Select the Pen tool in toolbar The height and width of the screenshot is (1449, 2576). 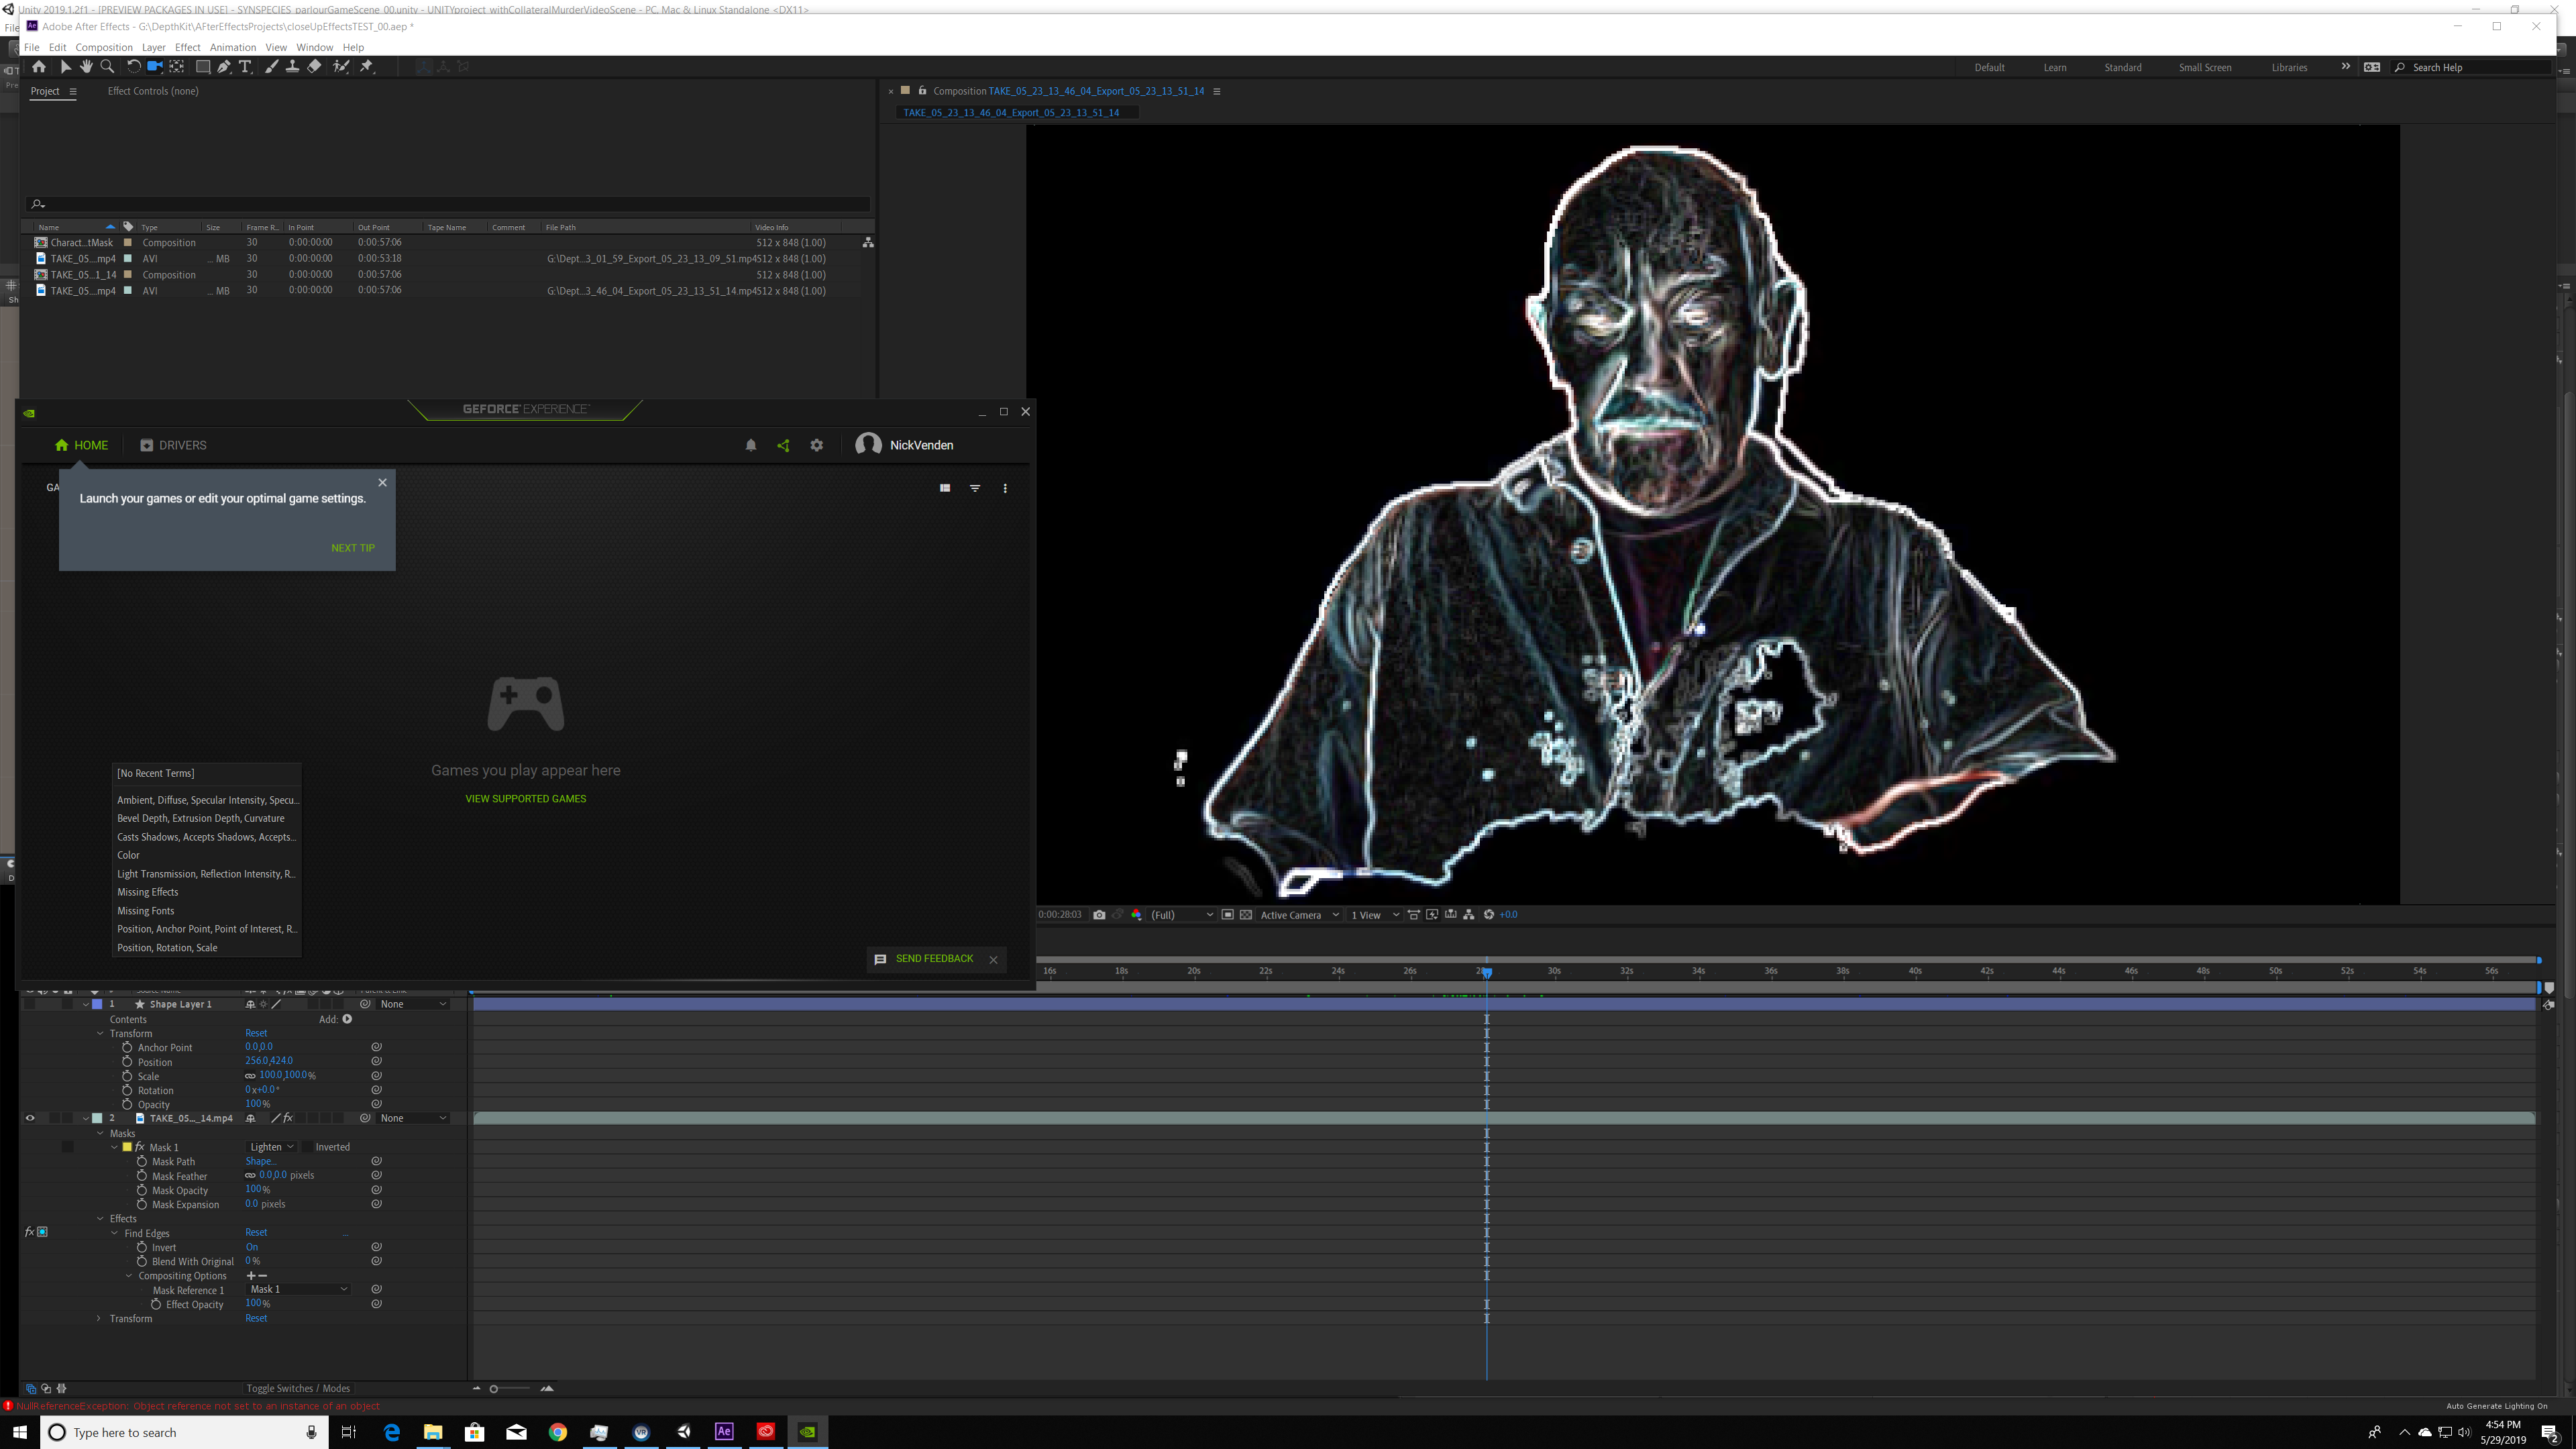[223, 67]
